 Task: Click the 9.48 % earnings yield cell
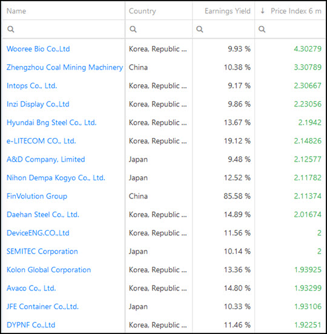point(239,159)
